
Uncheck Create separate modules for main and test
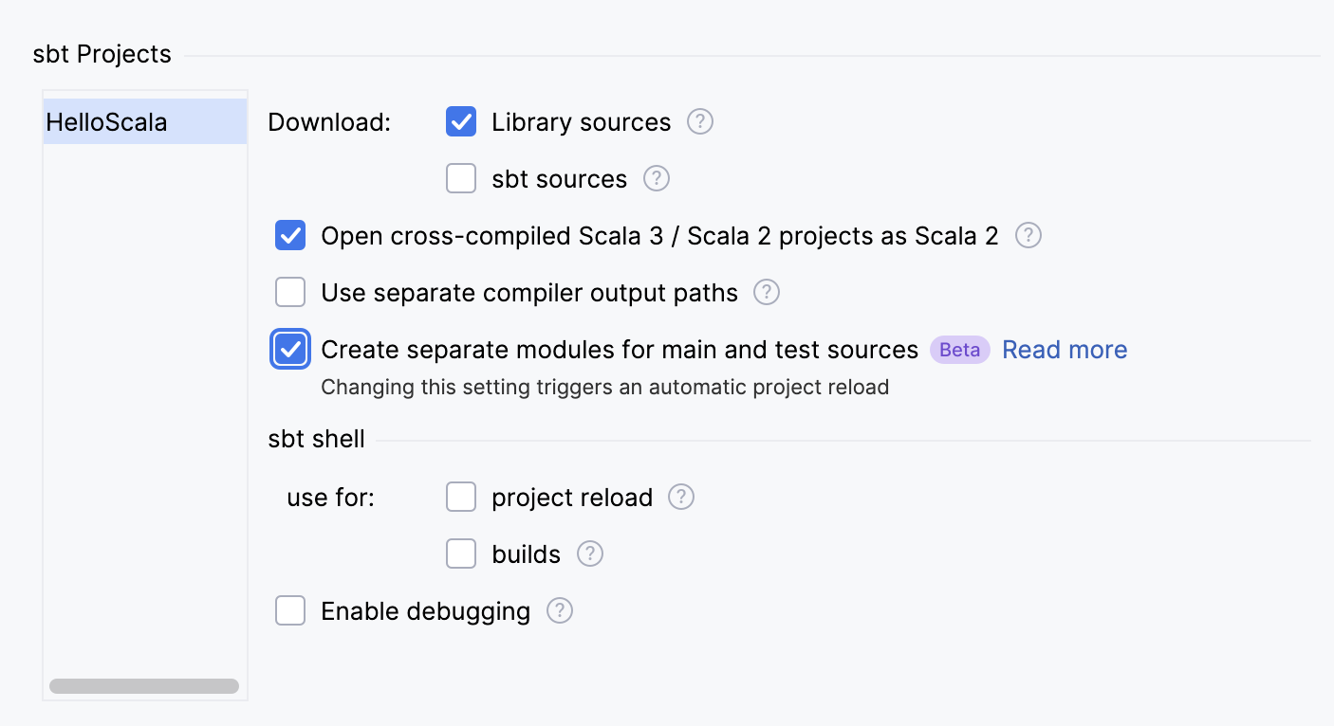tap(290, 350)
